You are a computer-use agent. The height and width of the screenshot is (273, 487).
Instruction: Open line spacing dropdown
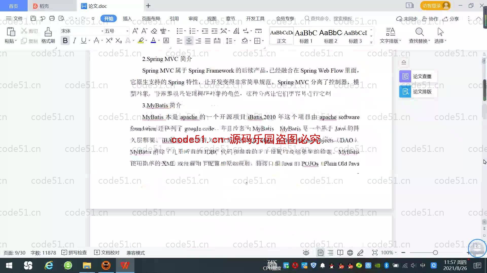tap(231, 41)
